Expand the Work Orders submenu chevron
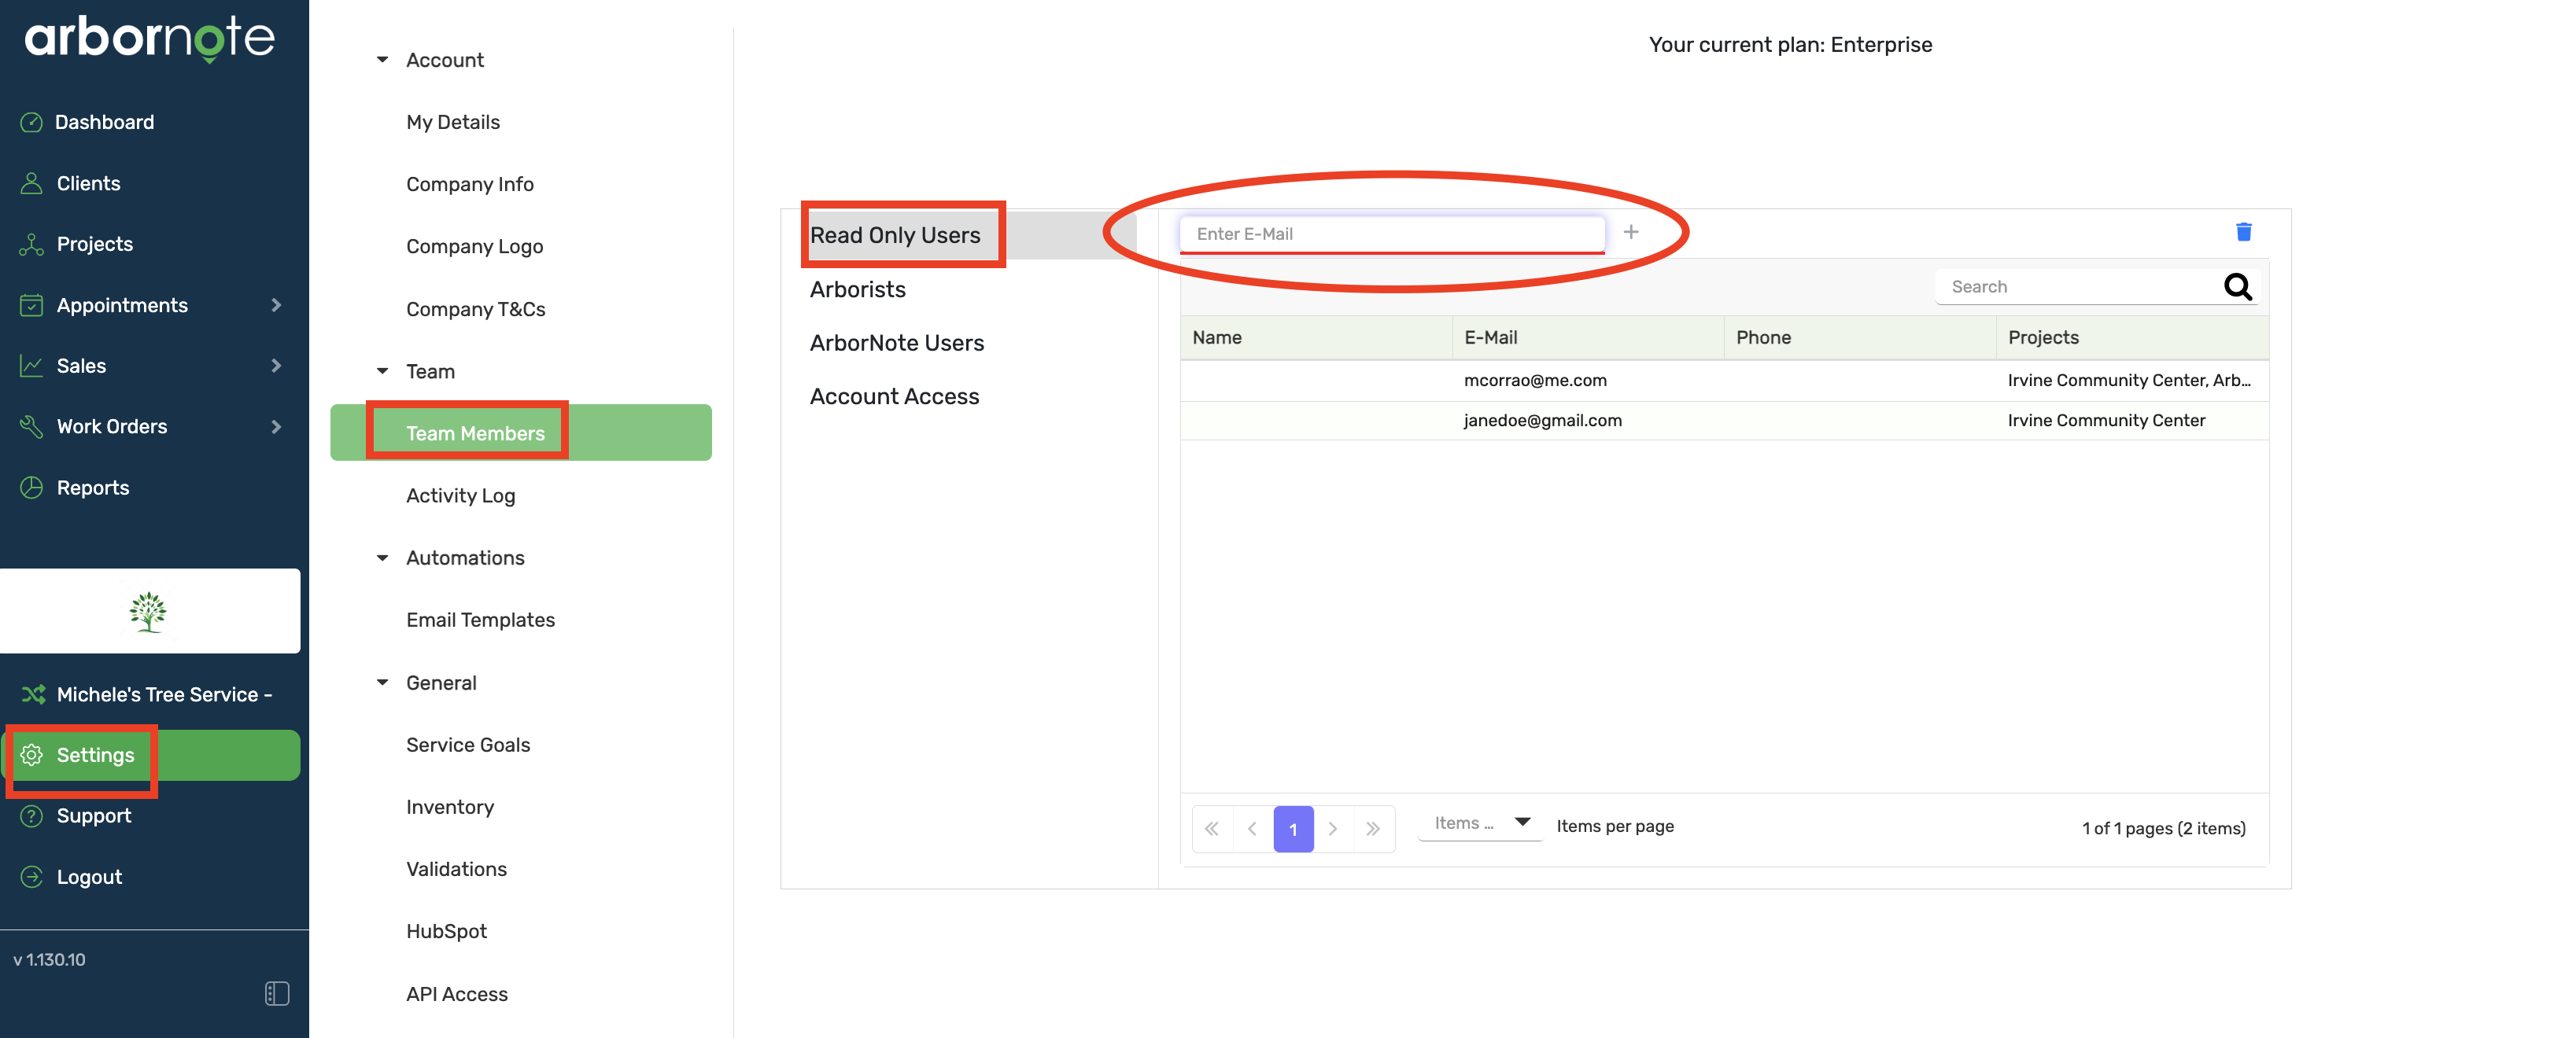Viewport: 2576px width, 1038px height. [276, 426]
